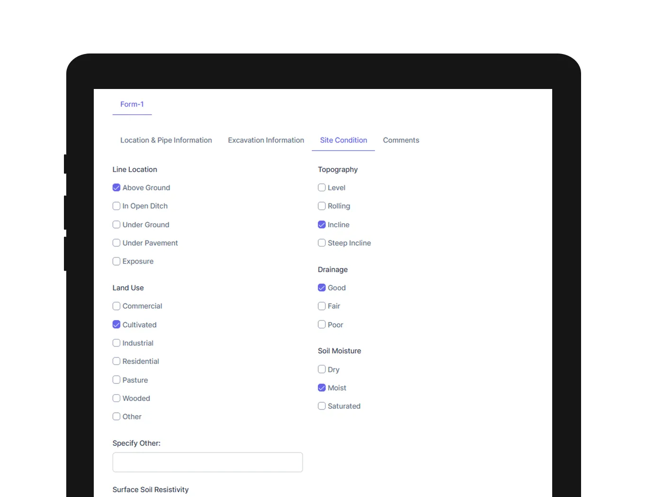Viewport: 663px width, 497px height.
Task: Uncheck the Cultivated land use
Action: (116, 324)
